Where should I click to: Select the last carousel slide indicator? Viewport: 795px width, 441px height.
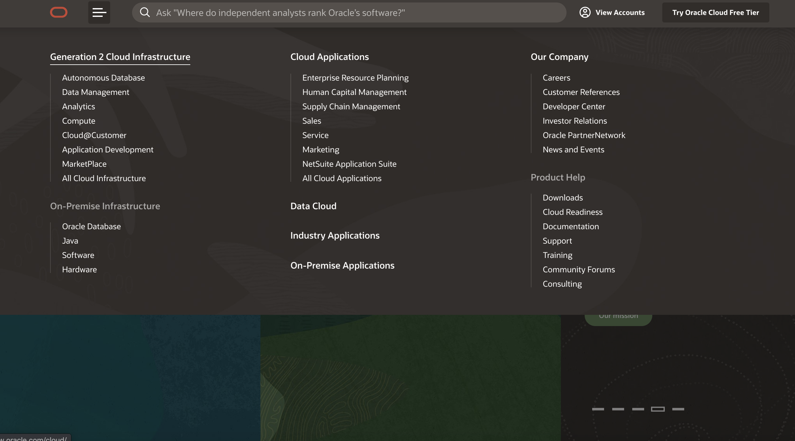(678, 409)
